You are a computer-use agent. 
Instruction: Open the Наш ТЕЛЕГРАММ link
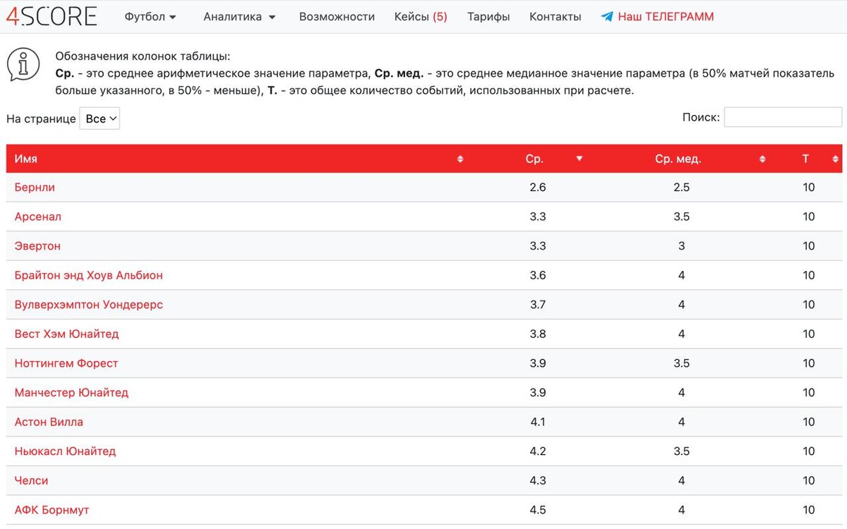click(x=666, y=16)
